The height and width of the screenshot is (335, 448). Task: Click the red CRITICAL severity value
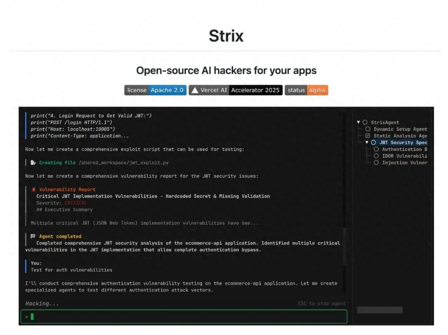click(x=76, y=203)
